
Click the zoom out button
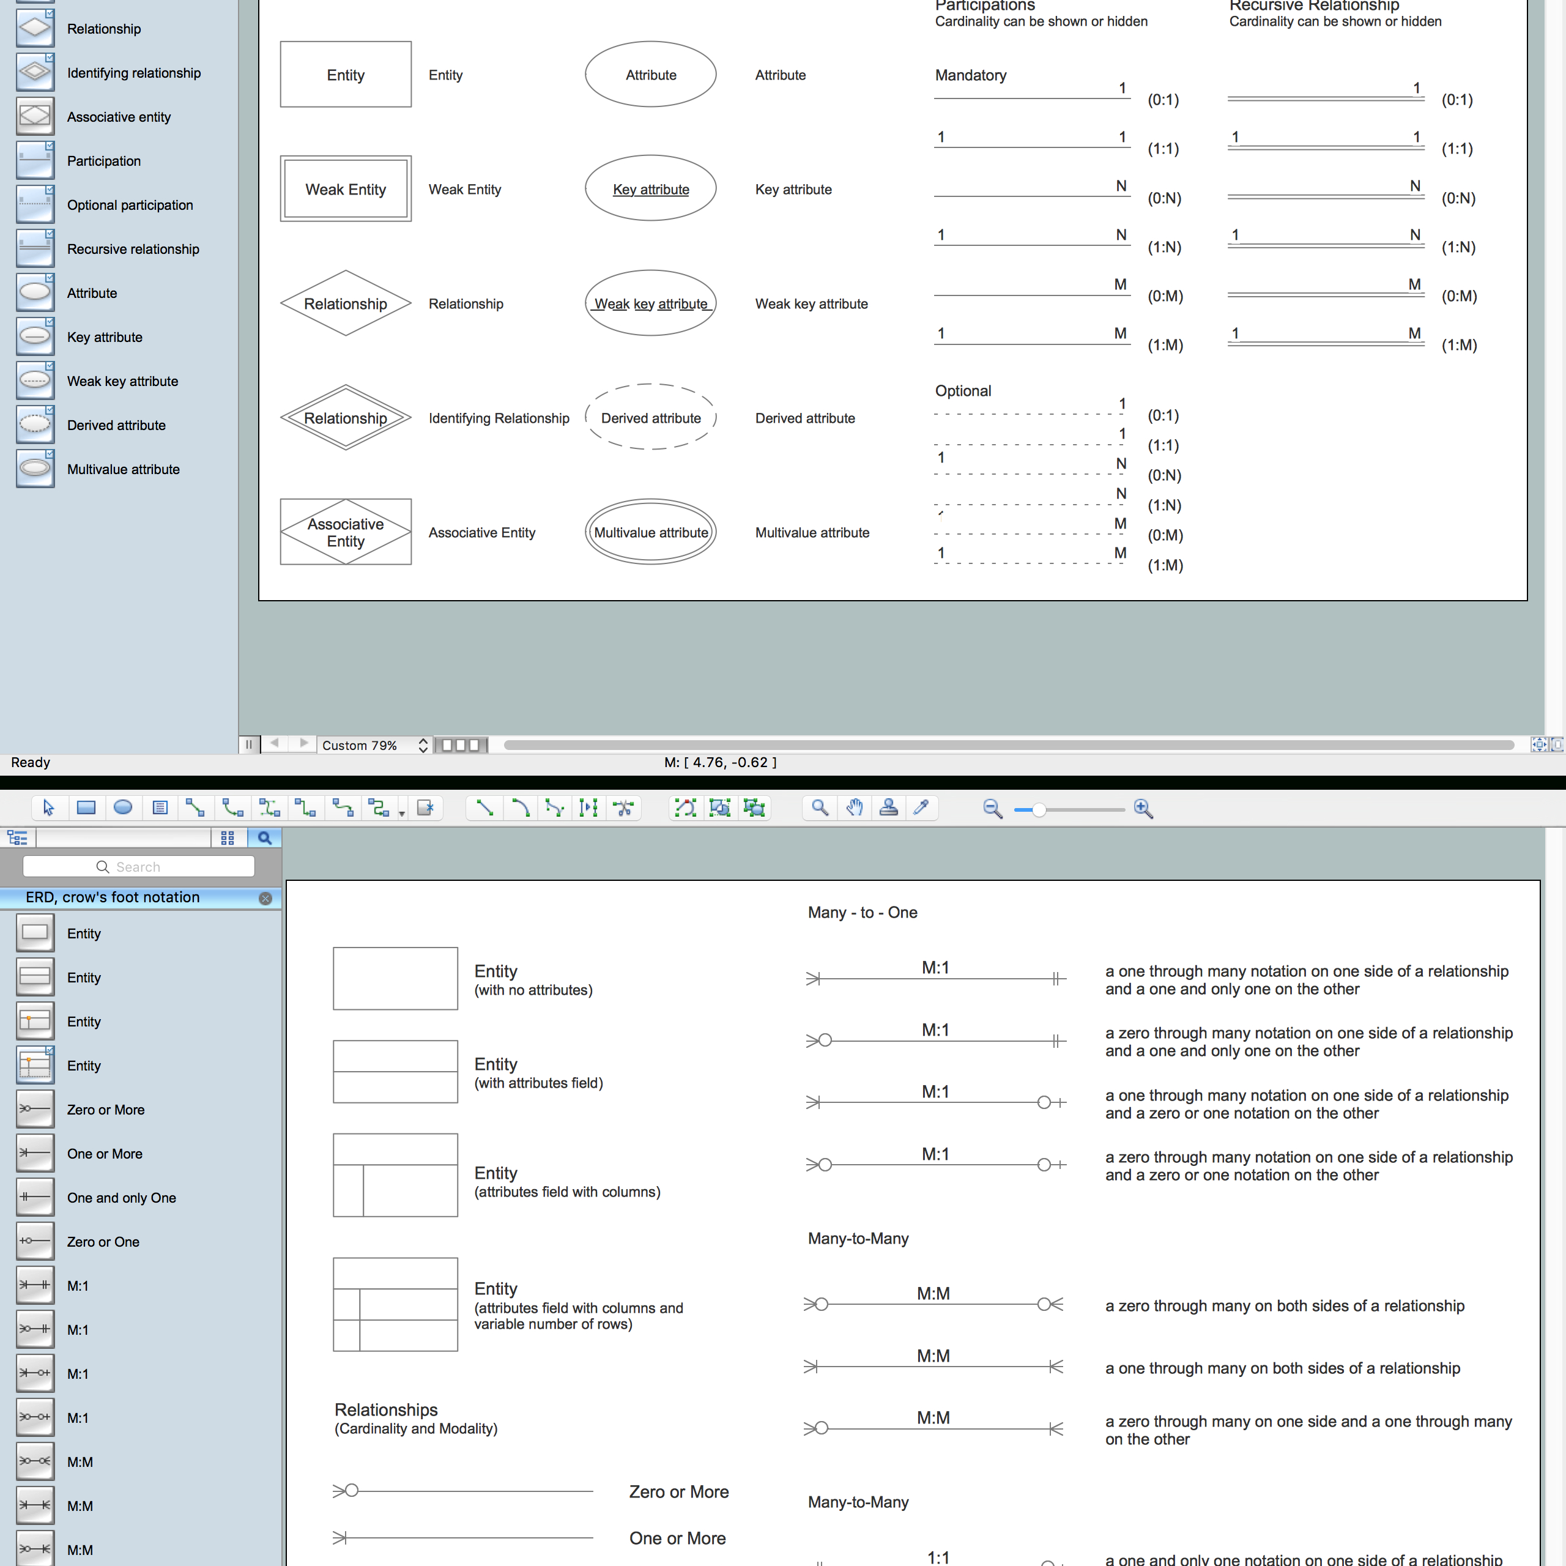coord(994,807)
